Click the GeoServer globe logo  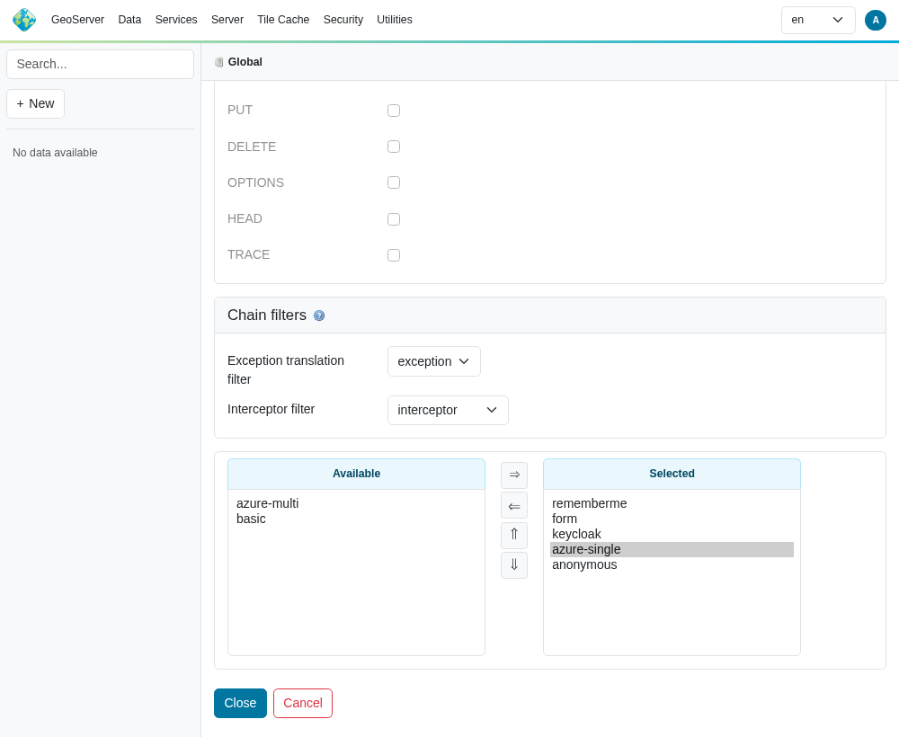[24, 20]
